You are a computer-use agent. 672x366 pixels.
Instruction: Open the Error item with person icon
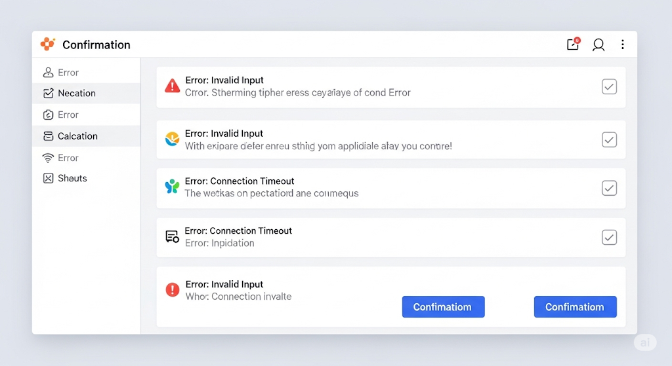coord(86,72)
